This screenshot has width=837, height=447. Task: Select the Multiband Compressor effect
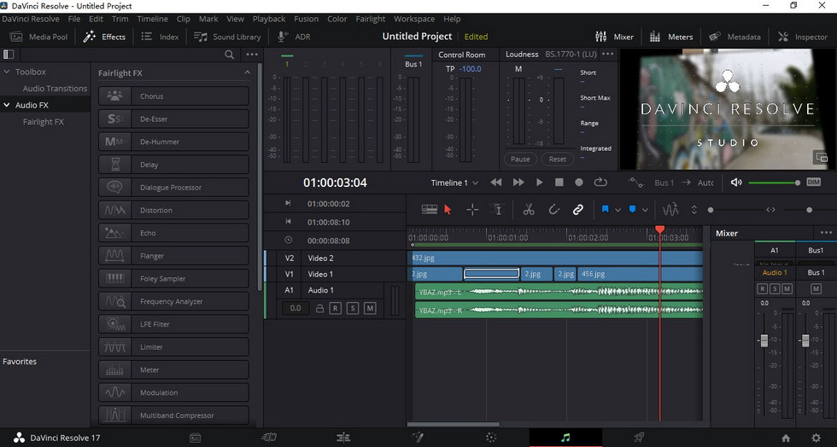pos(173,415)
